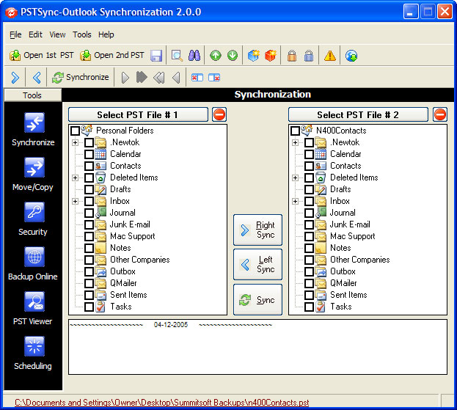Click the single left triangle step icon
Viewport: 457px width, 410px height.
(x=176, y=78)
